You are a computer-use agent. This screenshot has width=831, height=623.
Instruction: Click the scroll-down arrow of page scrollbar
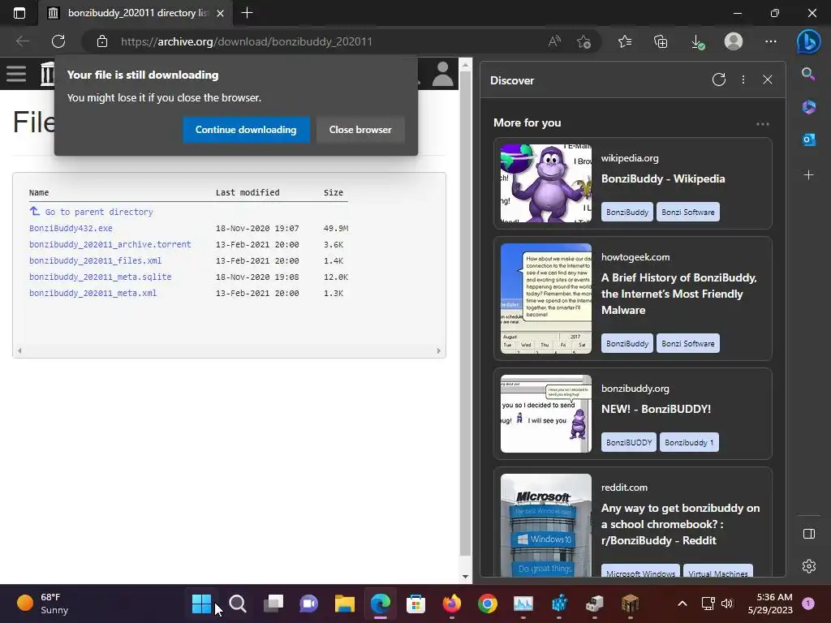(465, 577)
